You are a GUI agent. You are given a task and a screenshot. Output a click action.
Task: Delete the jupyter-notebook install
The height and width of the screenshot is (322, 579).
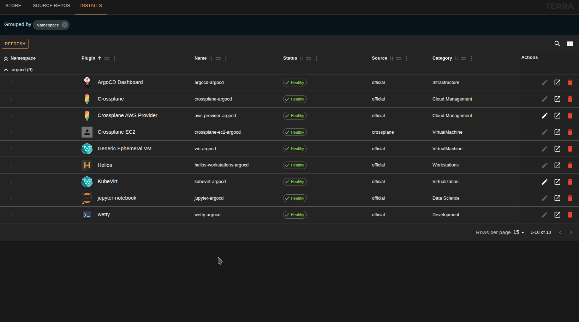[x=570, y=198]
